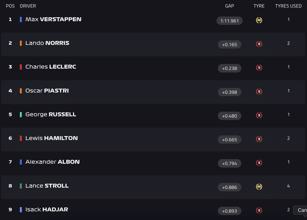Click the partially visible Can tooltip button

pos(300,210)
